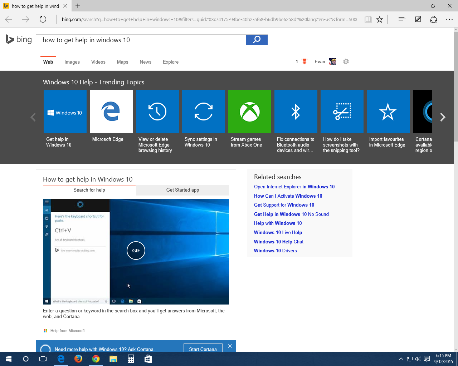Open Edge More actions menu

(449, 19)
